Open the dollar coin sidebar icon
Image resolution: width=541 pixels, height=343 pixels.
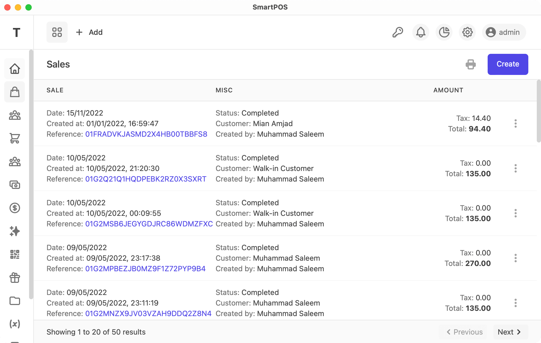coord(15,208)
